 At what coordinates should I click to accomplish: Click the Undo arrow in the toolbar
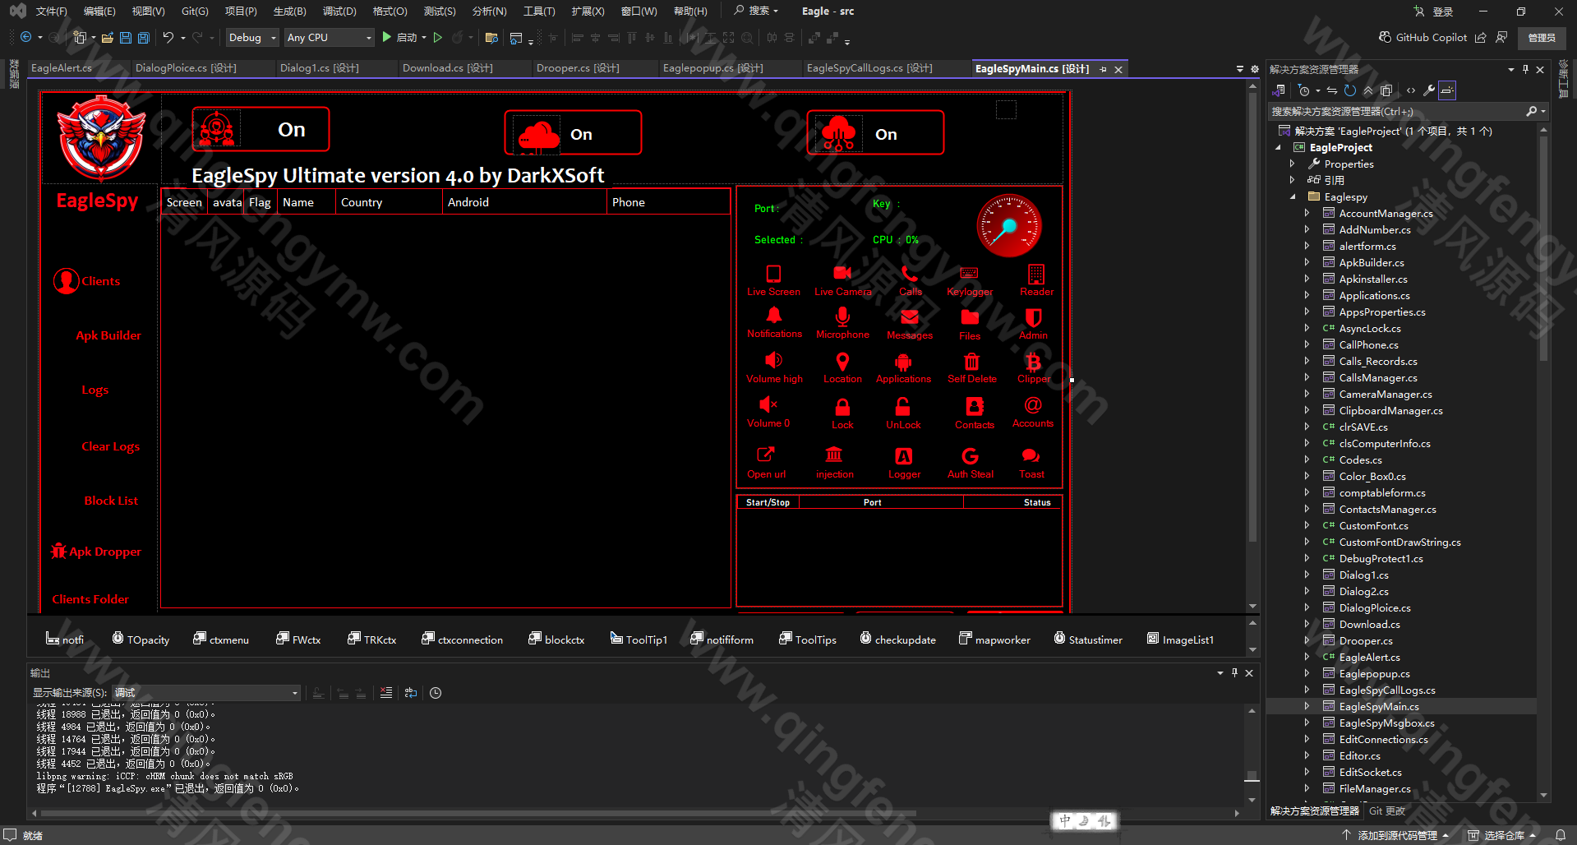(168, 38)
